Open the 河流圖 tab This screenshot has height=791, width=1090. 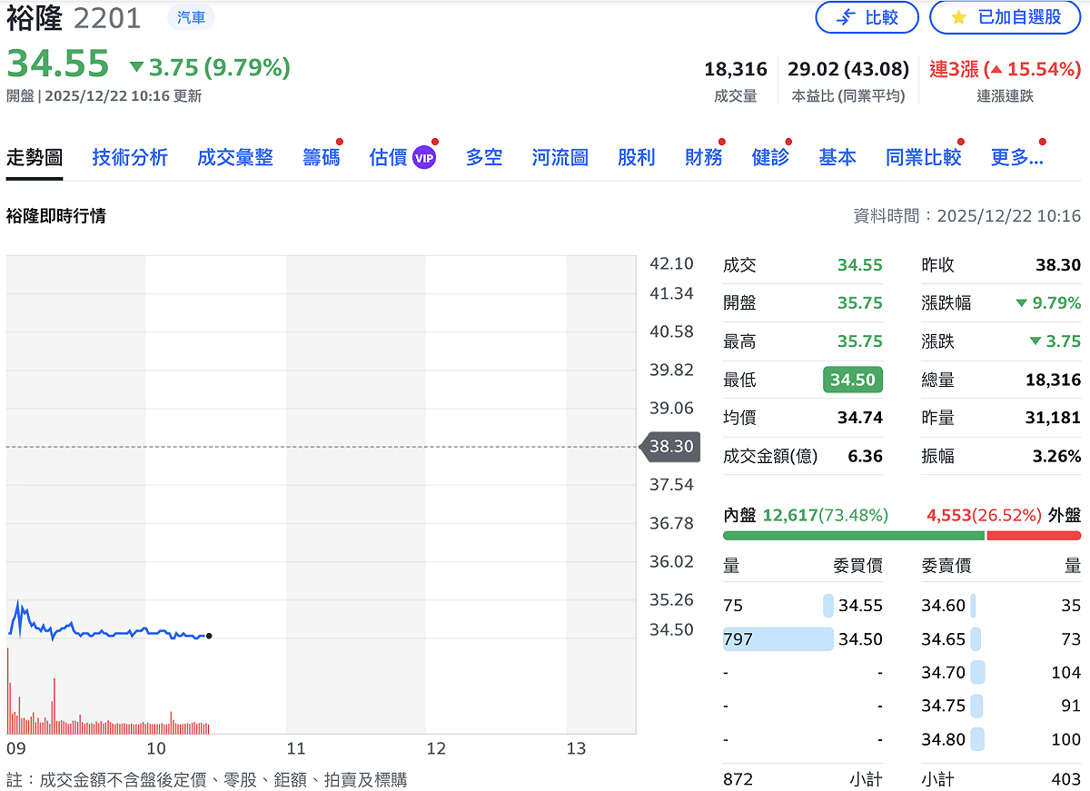point(560,157)
